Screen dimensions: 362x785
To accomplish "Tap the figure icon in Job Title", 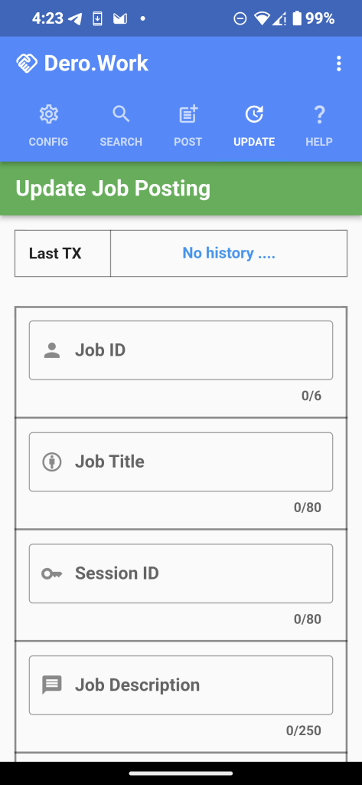I will tap(51, 461).
